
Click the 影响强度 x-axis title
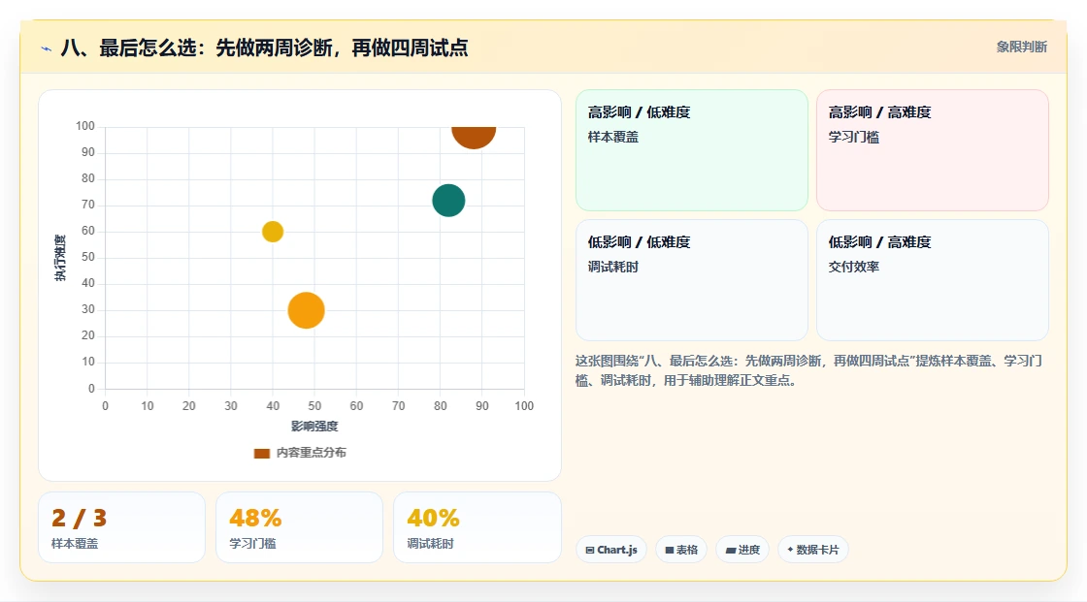pos(314,426)
